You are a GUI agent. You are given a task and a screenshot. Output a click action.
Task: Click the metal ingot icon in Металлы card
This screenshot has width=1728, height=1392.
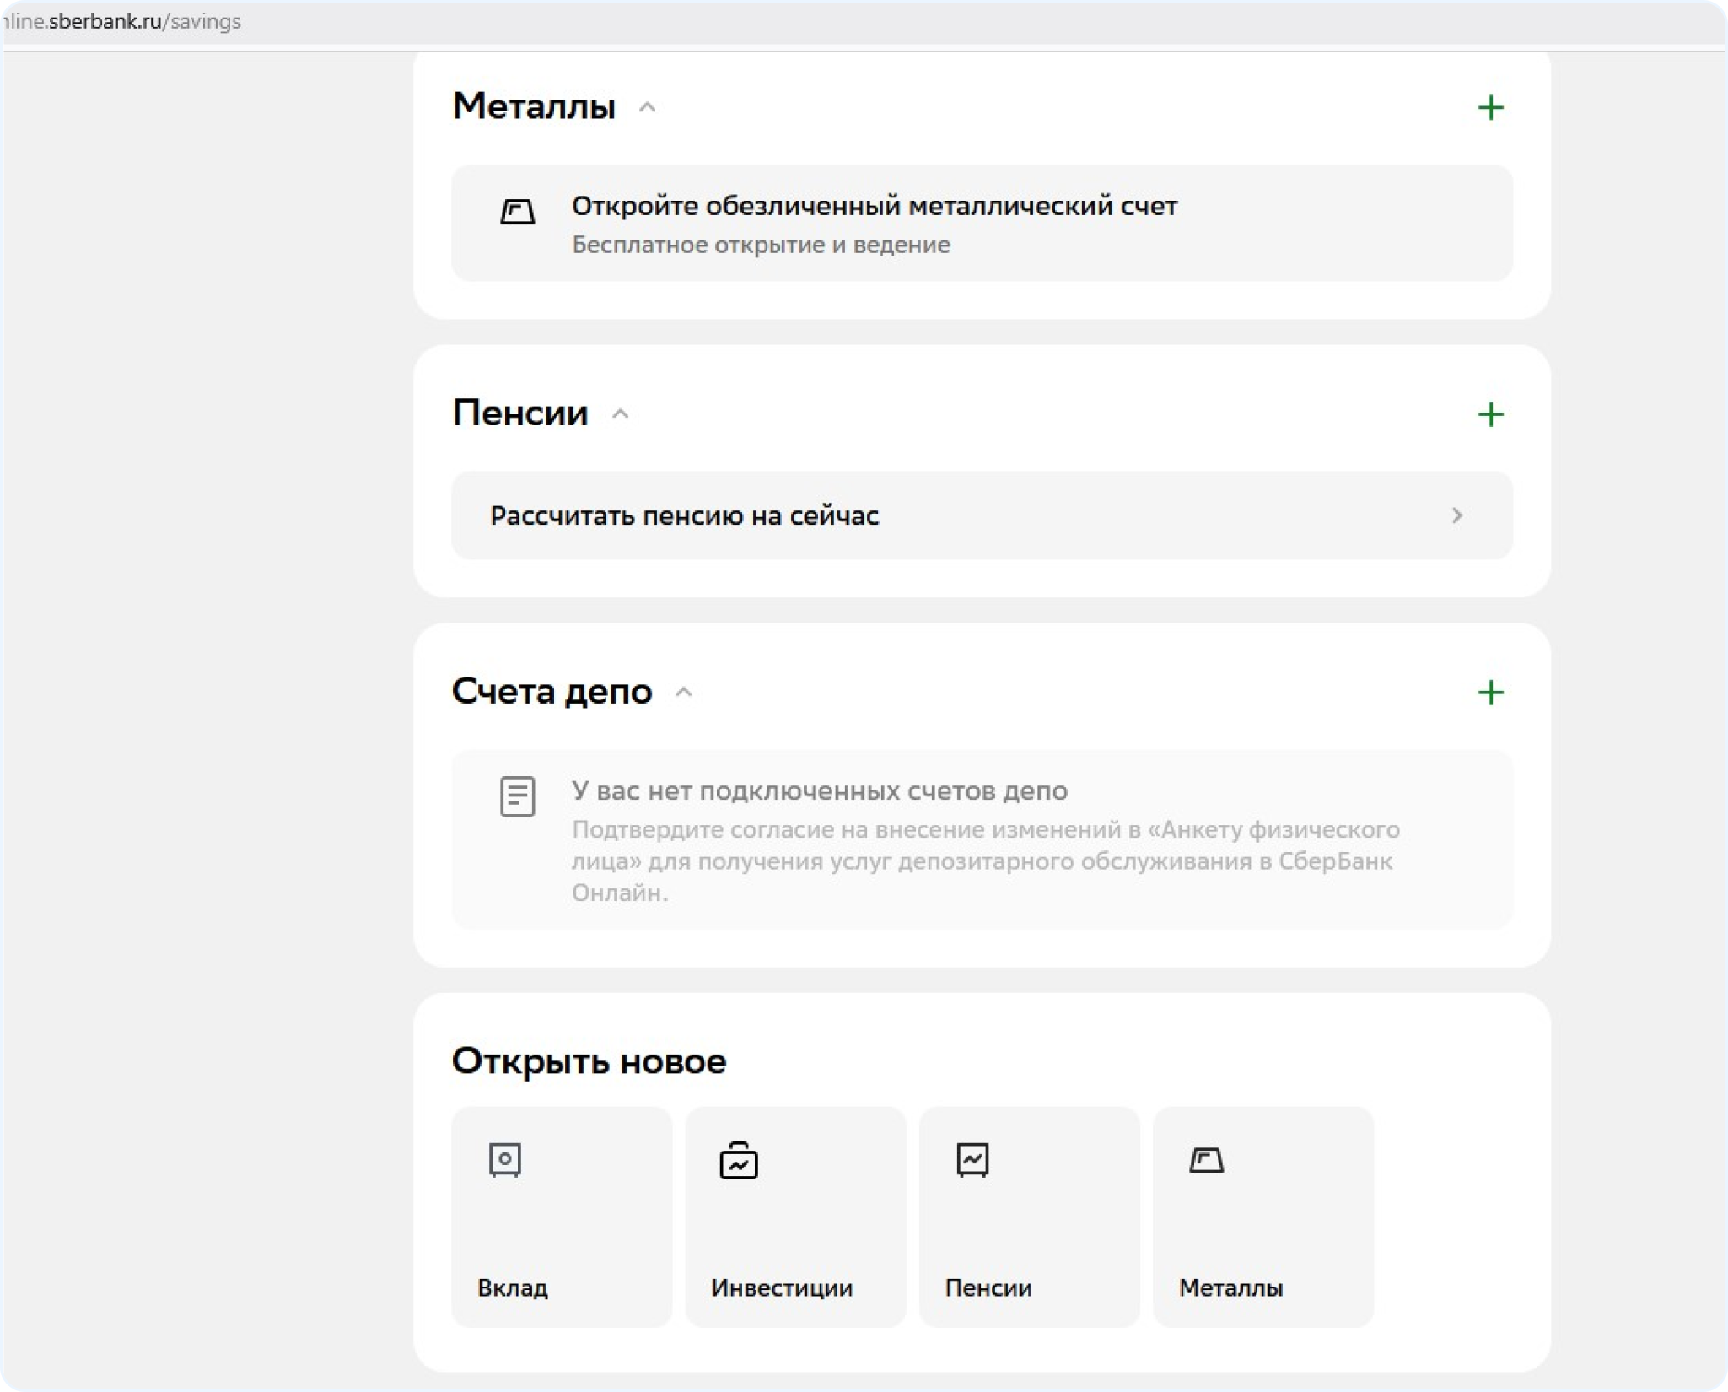coord(517,212)
